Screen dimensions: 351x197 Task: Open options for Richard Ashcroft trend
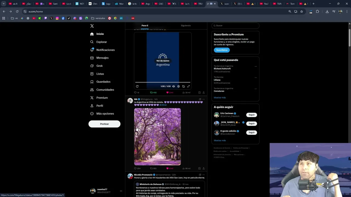pos(256,66)
